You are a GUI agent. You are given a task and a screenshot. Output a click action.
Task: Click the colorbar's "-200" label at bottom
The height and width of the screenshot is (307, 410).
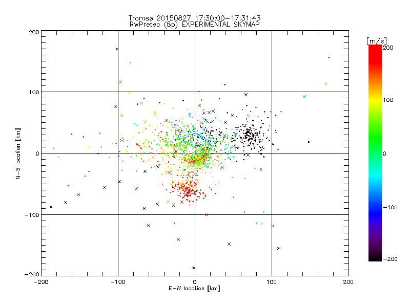tap(390, 259)
